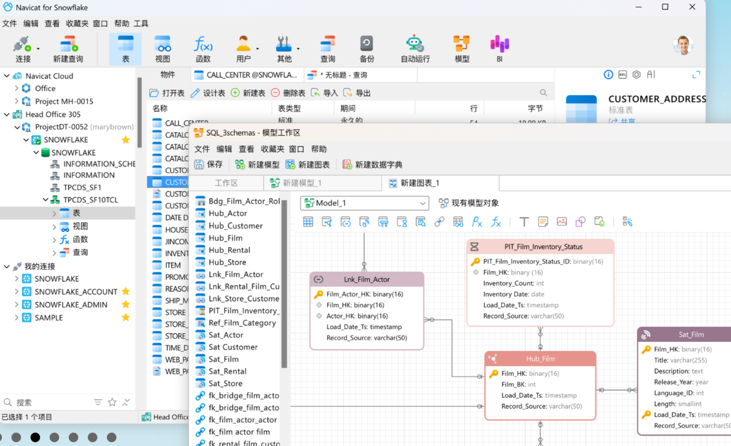Select the Lnk_Film_Actor entity header
This screenshot has height=446, width=731.
tap(367, 279)
